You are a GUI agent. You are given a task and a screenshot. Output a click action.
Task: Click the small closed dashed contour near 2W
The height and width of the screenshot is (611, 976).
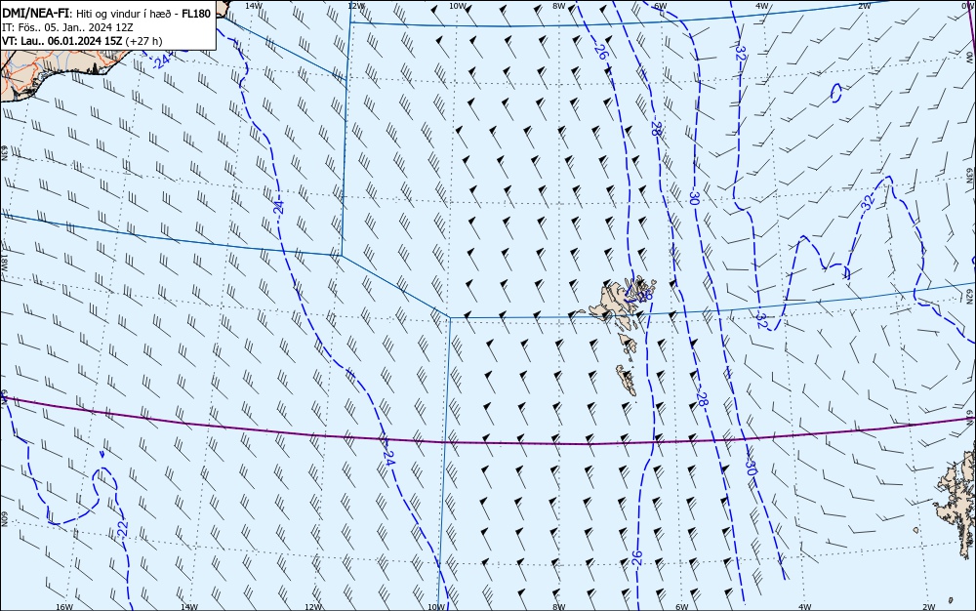[x=836, y=94]
